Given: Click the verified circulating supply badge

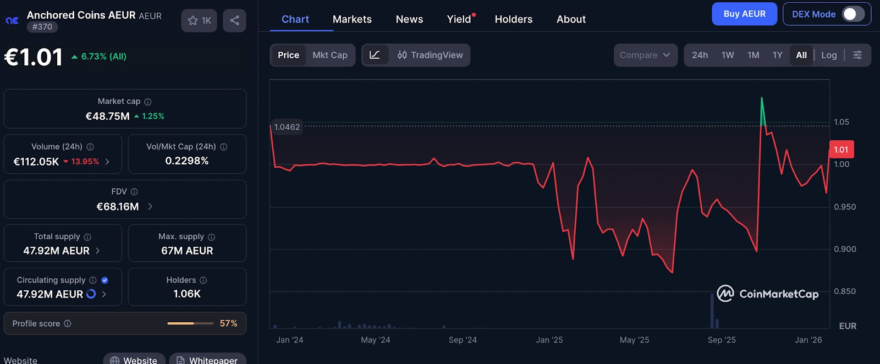Looking at the screenshot, I should (x=105, y=280).
